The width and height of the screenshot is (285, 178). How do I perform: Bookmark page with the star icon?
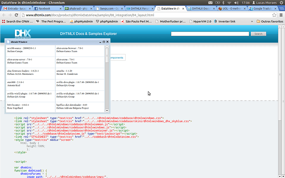[274, 15]
